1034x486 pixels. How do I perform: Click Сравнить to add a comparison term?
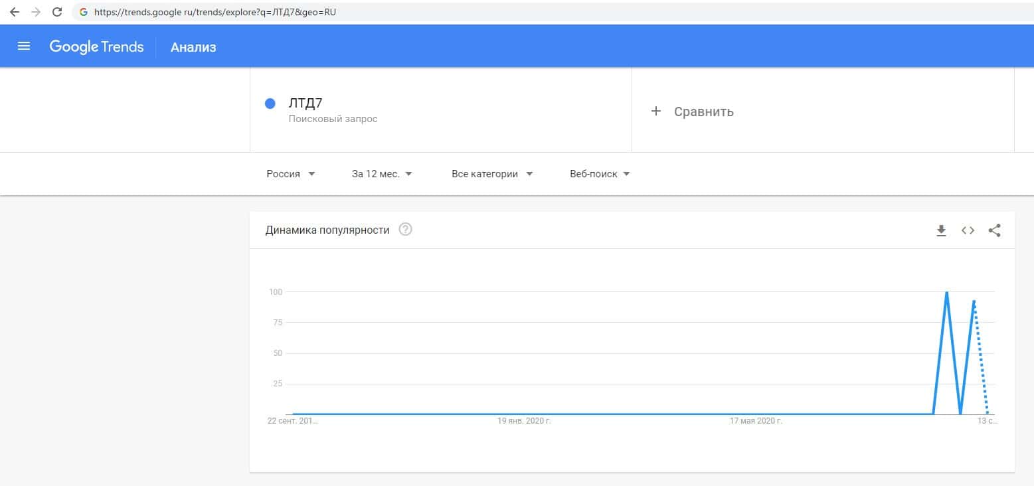703,112
